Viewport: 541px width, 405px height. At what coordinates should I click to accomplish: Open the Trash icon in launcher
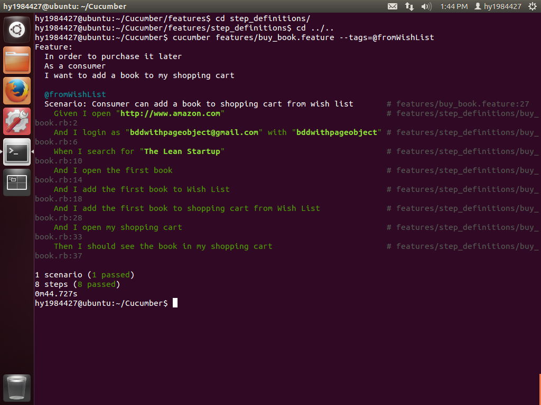16,388
